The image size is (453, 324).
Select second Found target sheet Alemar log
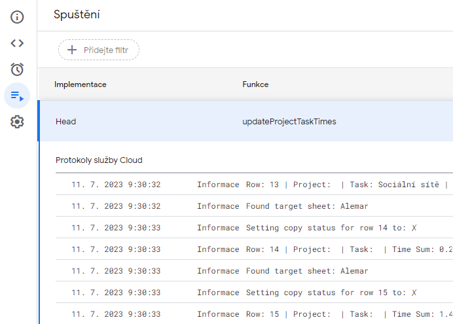(254, 271)
